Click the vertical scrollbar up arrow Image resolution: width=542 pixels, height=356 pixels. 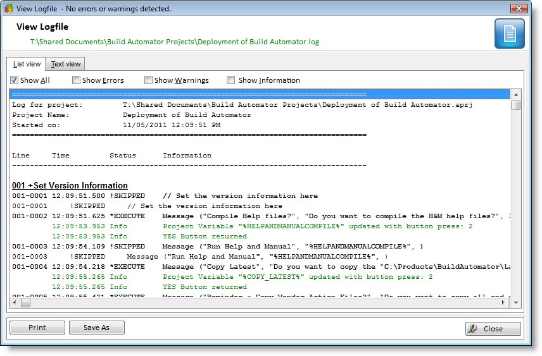click(516, 94)
